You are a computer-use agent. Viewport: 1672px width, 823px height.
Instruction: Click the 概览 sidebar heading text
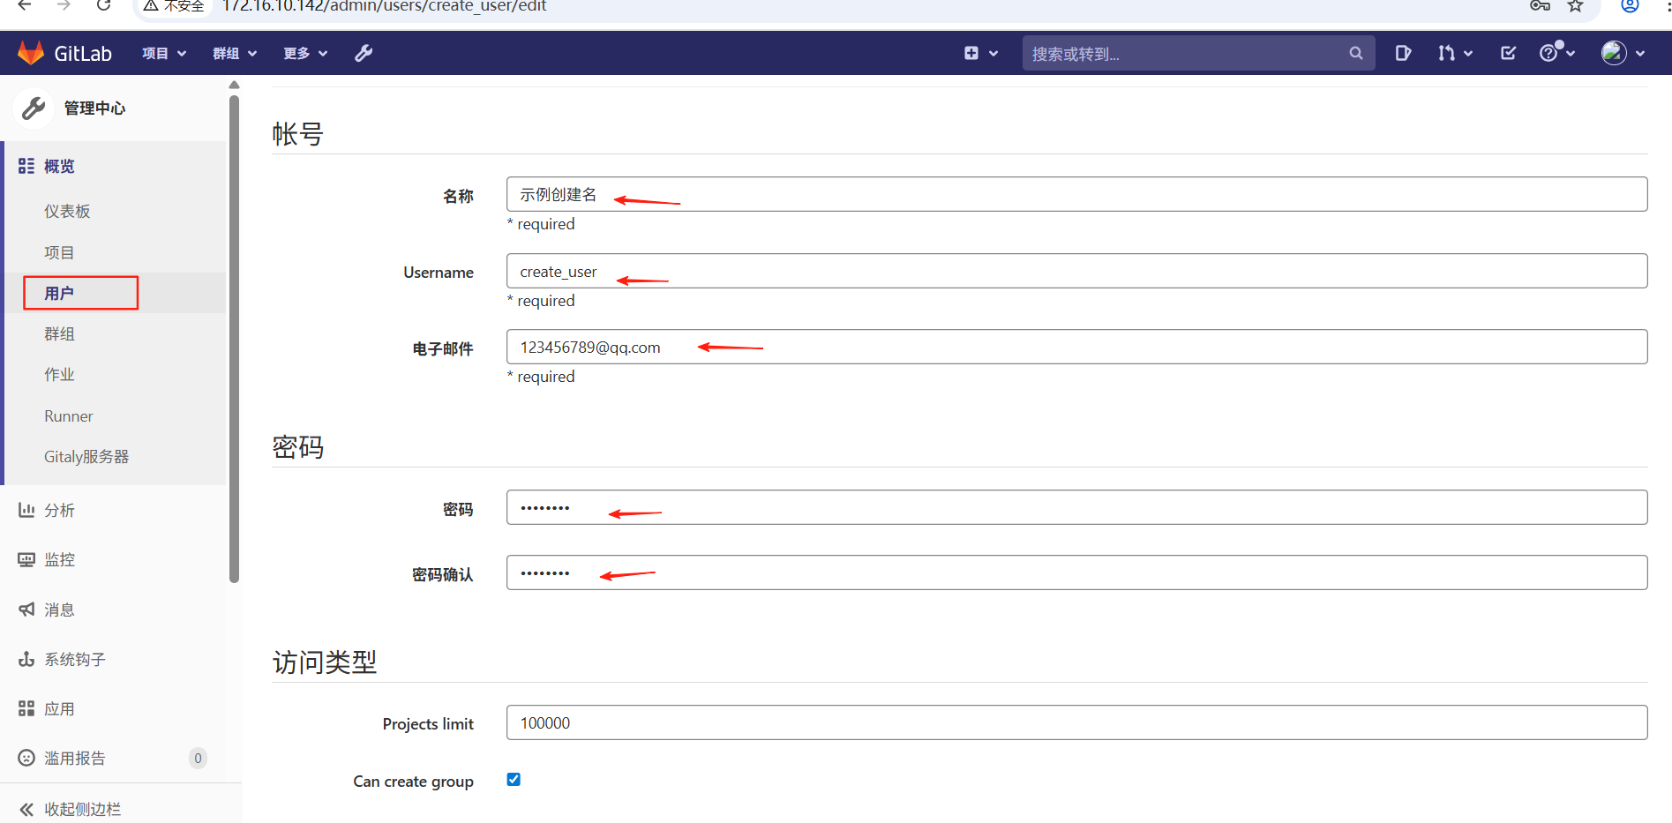click(59, 166)
